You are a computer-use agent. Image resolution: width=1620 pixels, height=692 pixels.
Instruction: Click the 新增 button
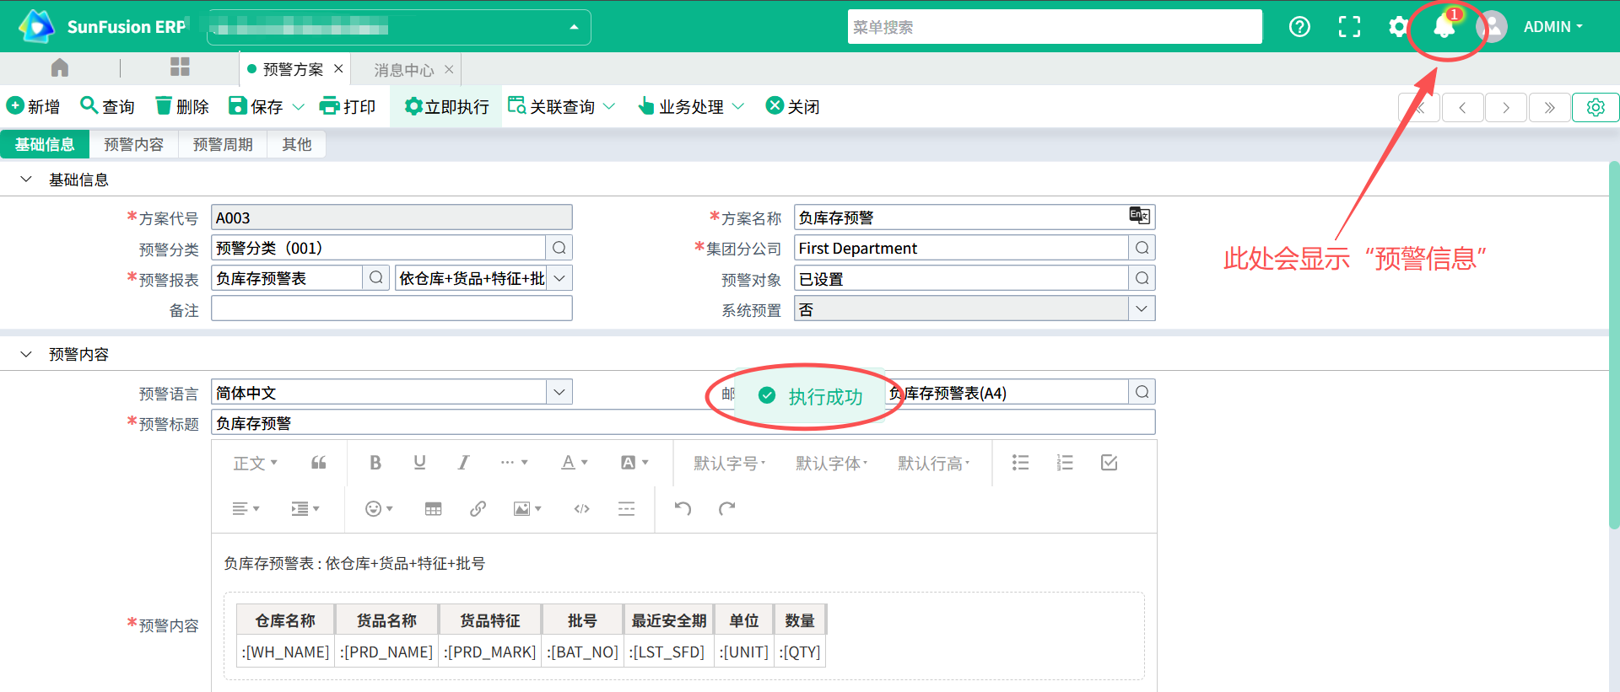(x=34, y=107)
